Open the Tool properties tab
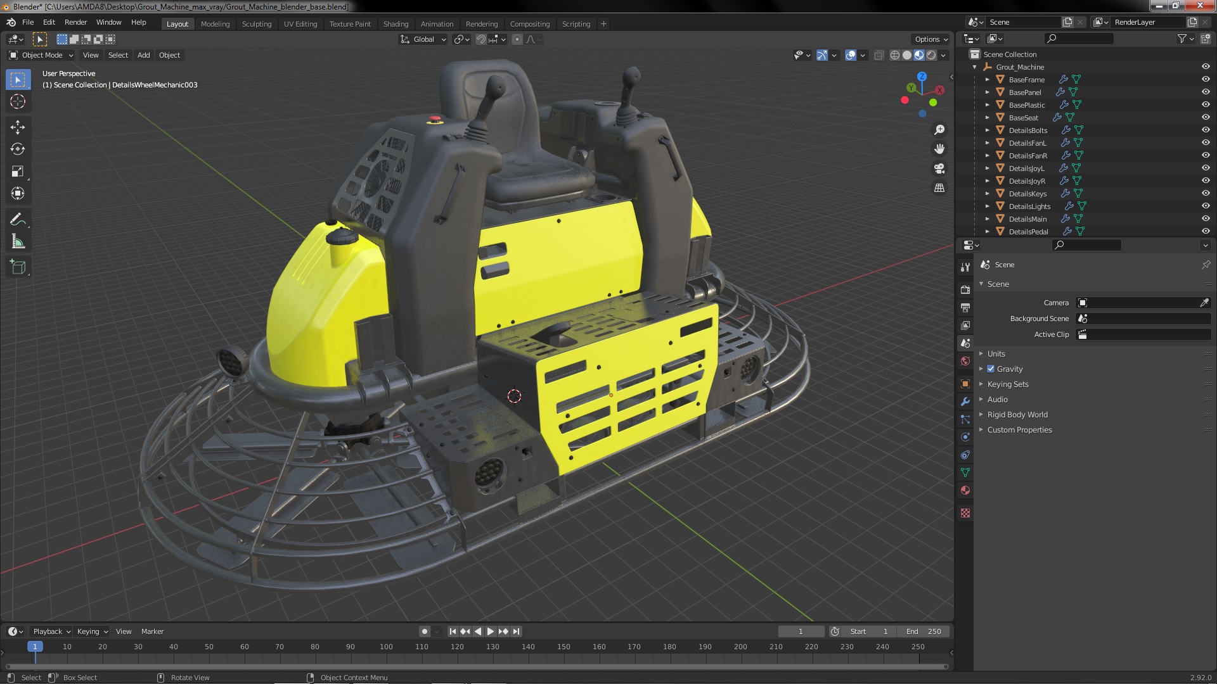 [965, 267]
